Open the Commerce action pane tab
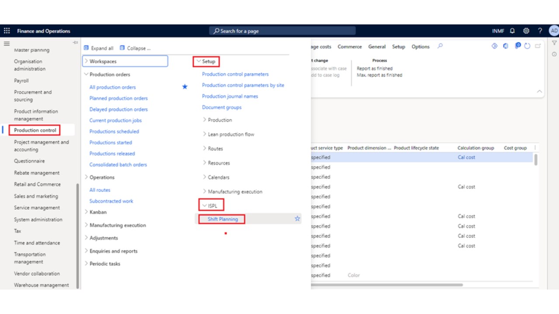Image resolution: width=559 pixels, height=314 pixels. click(349, 47)
